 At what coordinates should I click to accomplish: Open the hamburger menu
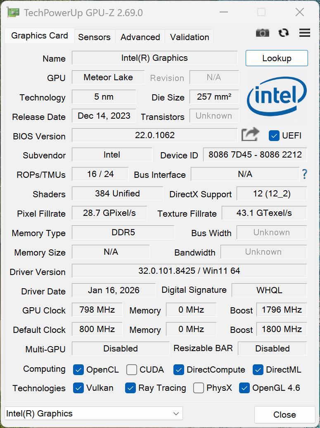tap(305, 33)
